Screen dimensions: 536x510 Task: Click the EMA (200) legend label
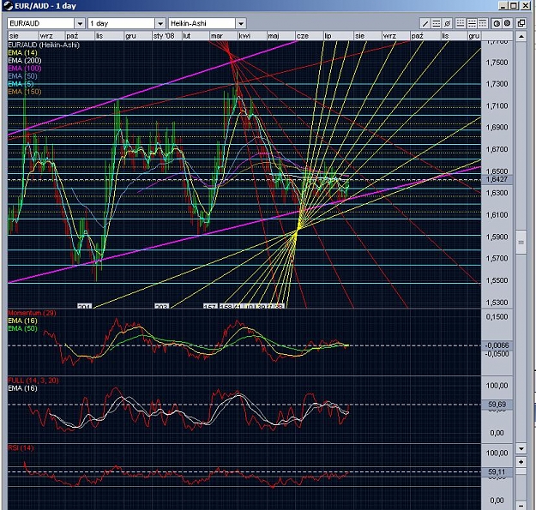pyautogui.click(x=25, y=61)
